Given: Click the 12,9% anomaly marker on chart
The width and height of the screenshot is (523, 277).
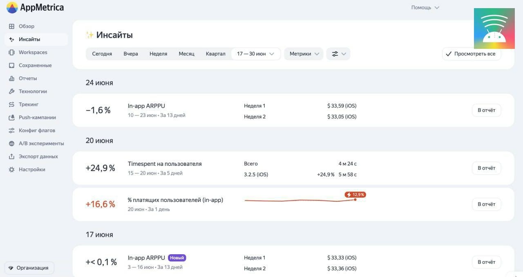Looking at the screenshot, I should point(355,195).
